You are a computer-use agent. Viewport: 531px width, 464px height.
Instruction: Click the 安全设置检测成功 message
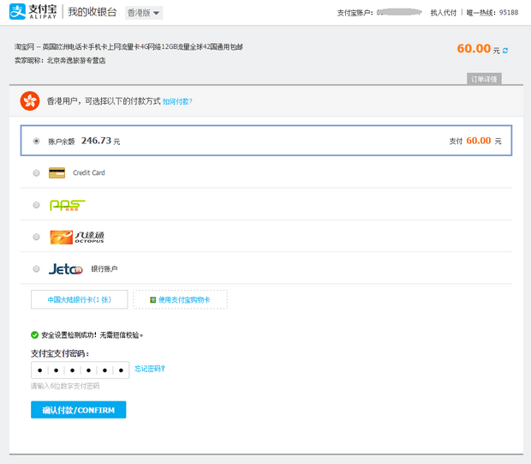point(92,335)
